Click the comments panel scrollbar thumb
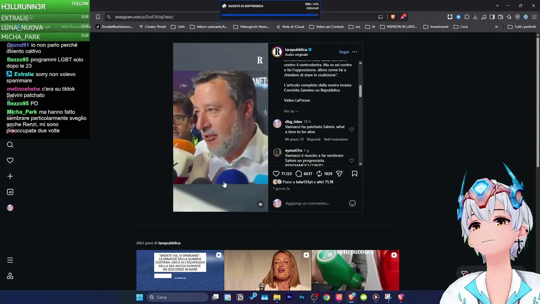The width and height of the screenshot is (540, 304). click(360, 91)
